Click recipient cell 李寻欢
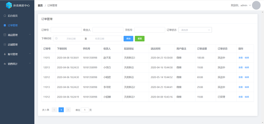Viewport: 264px width, 124px height. click(x=107, y=87)
